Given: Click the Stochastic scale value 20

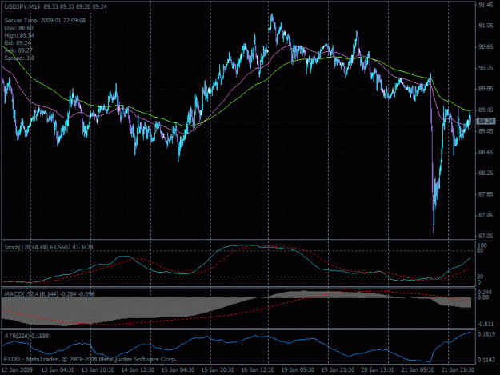Looking at the screenshot, I should 480,277.
